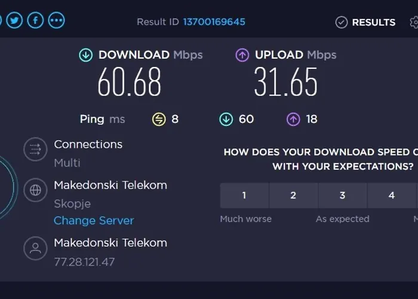Viewport: 418px width, 299px height.
Task: Rate download speed as 2
Action: (293, 196)
